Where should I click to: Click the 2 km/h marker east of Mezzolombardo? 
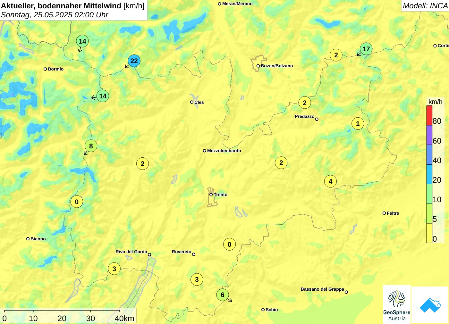[281, 163]
